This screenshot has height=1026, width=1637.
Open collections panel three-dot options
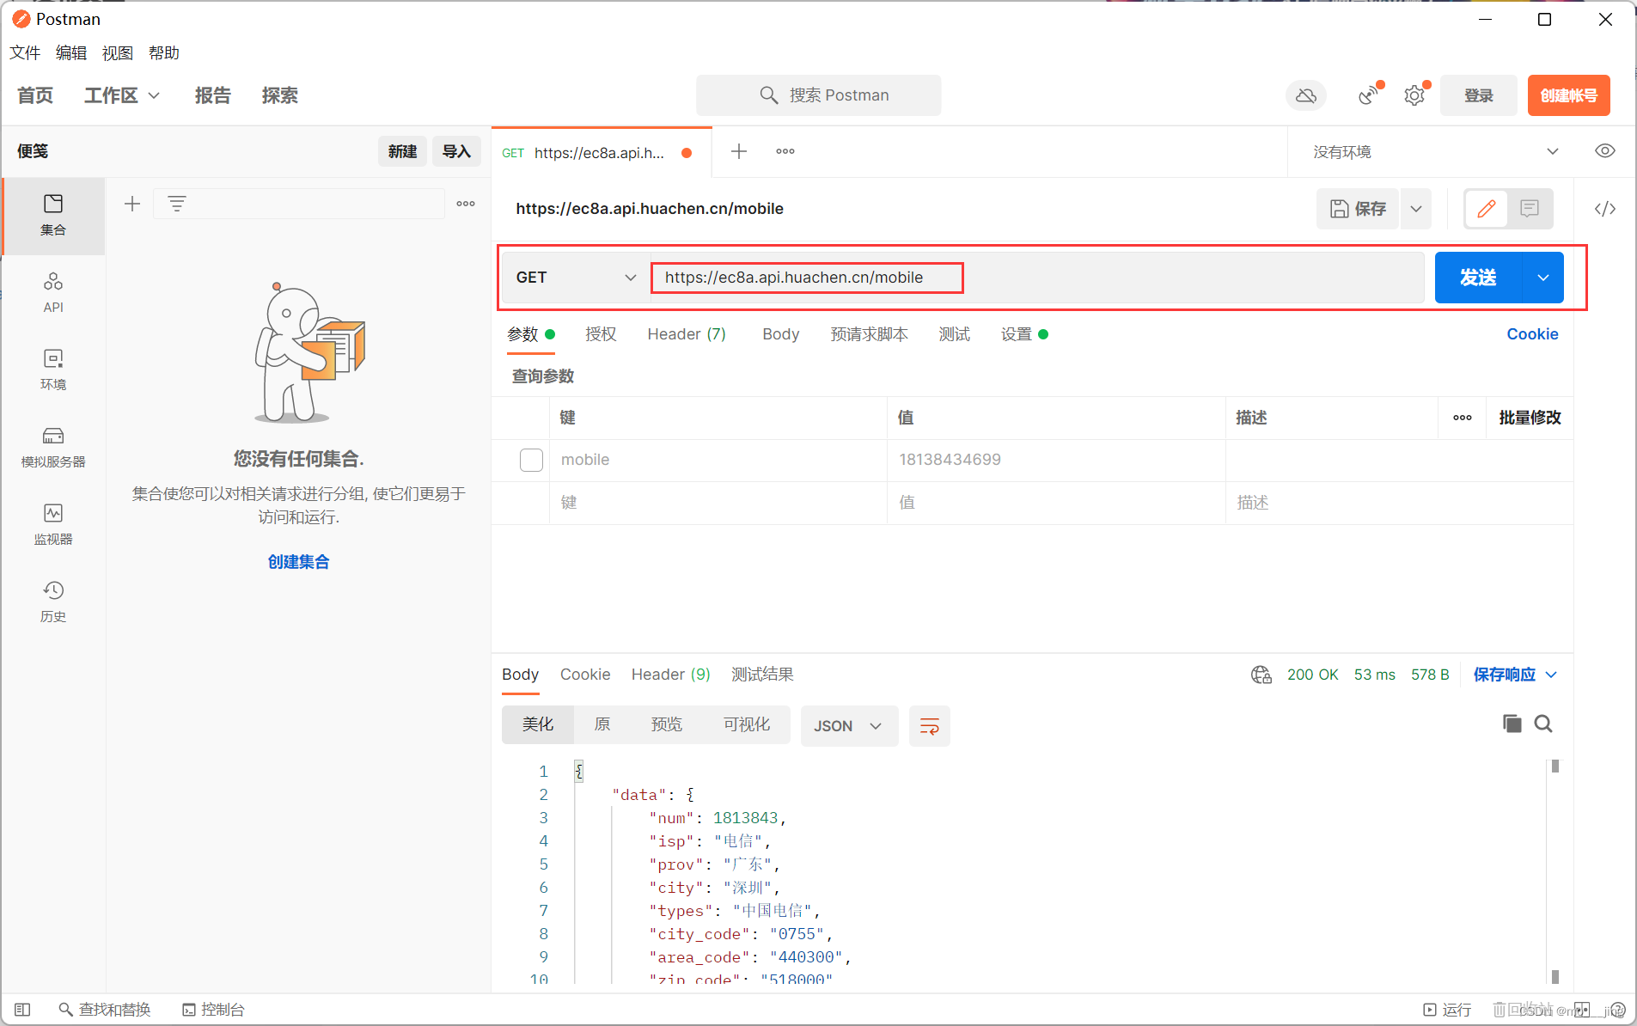466,204
